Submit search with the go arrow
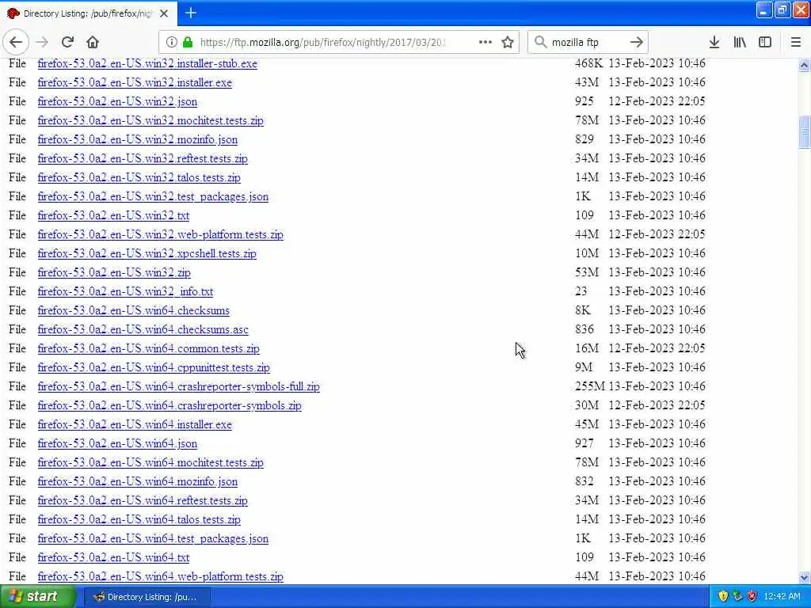Viewport: 811px width, 608px height. [636, 42]
